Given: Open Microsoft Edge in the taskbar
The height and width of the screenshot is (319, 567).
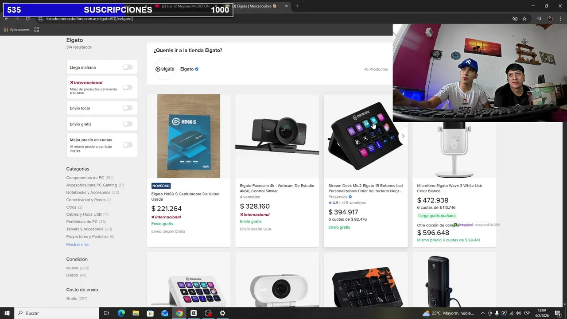Looking at the screenshot, I should (x=121, y=313).
